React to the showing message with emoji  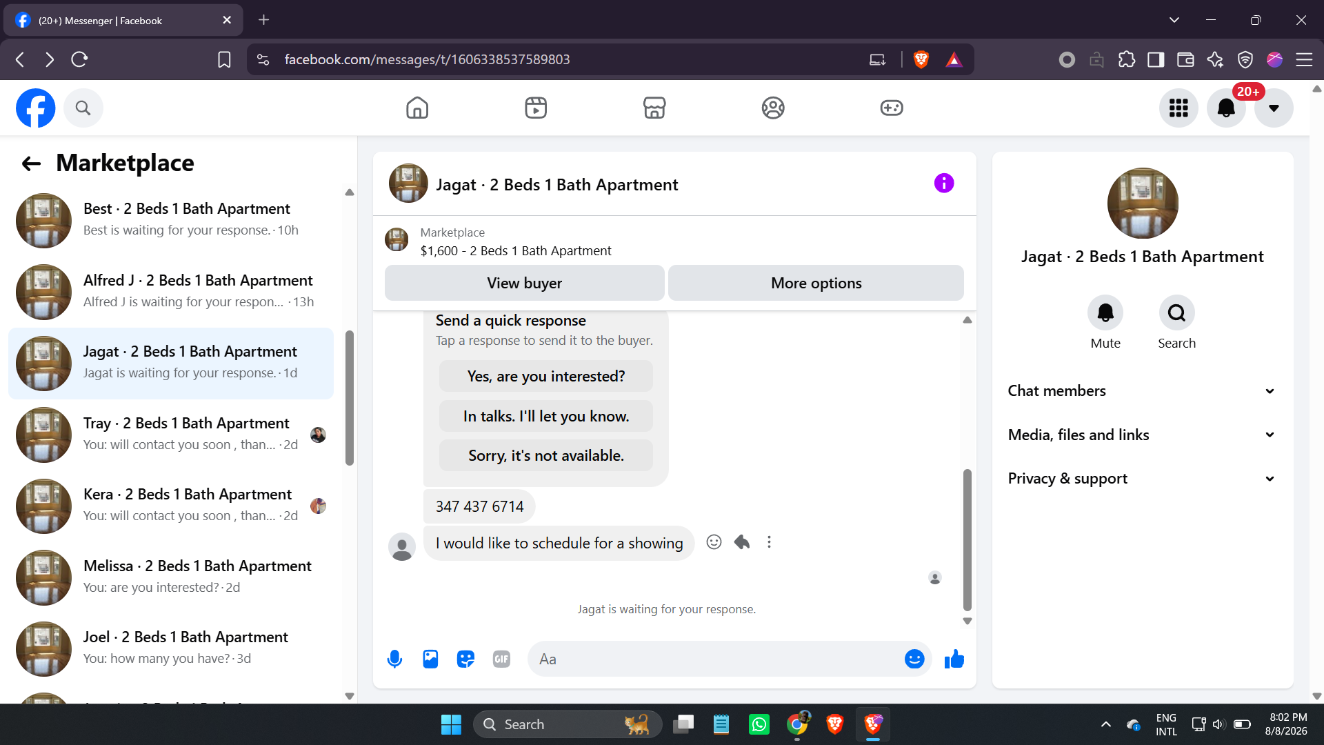coord(714,542)
